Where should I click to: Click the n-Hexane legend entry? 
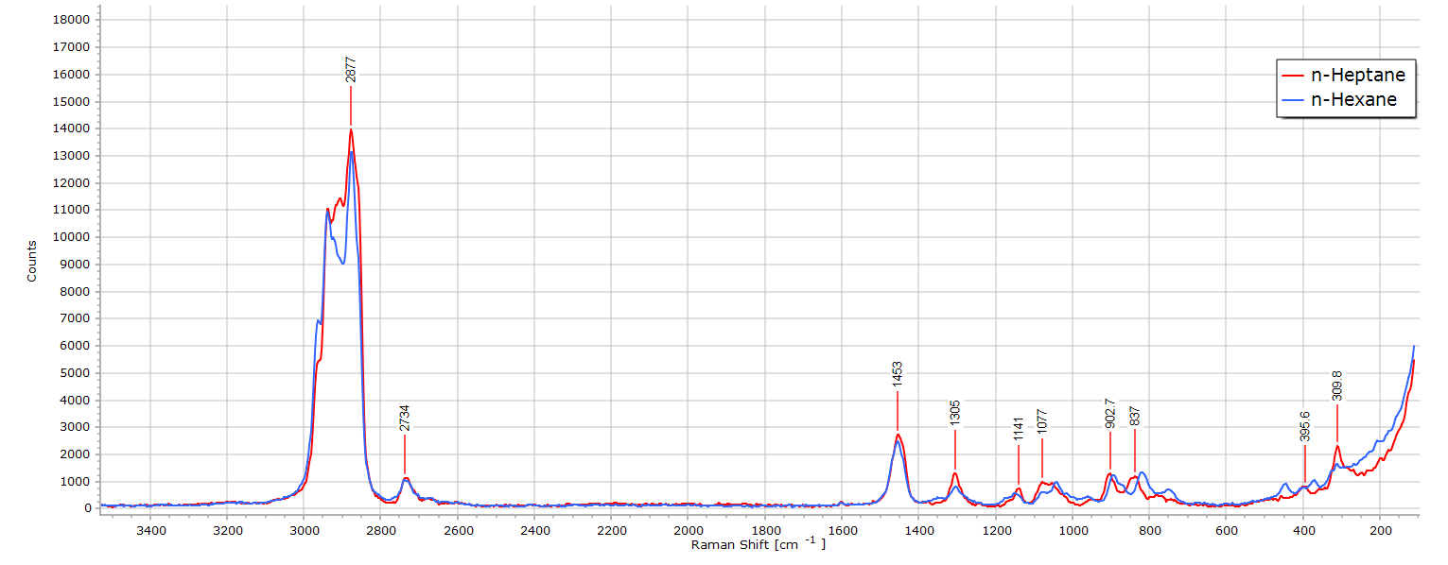1351,100
